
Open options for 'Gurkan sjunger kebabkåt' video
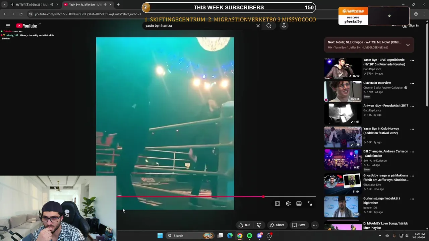(412, 199)
